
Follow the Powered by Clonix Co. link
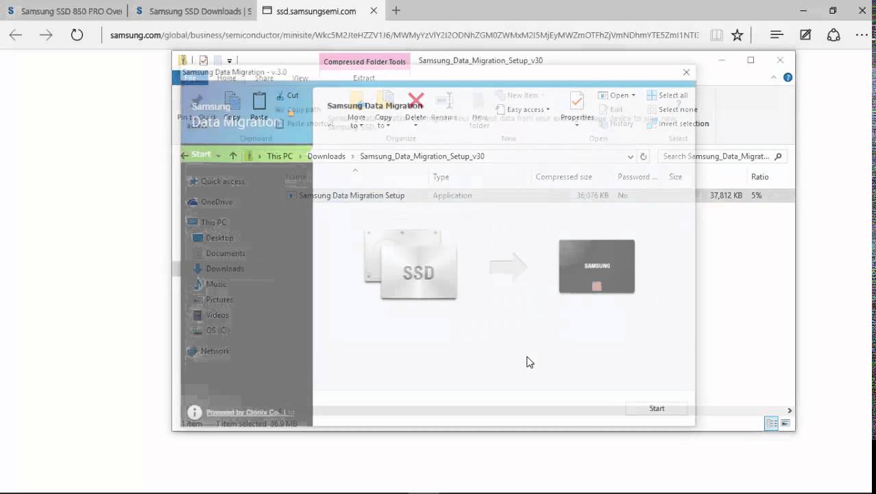tap(250, 412)
